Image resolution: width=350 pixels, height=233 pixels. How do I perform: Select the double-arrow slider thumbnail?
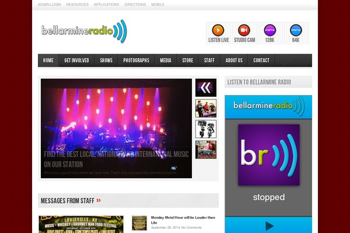click(x=206, y=87)
